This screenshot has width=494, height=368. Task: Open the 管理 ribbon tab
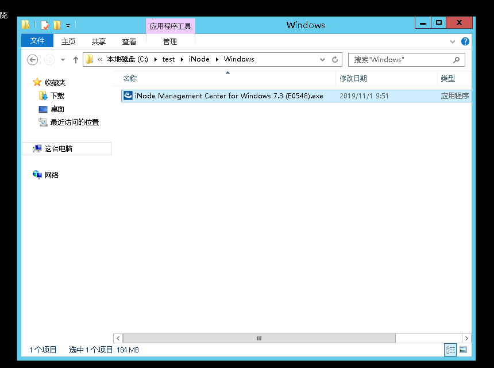click(x=170, y=41)
